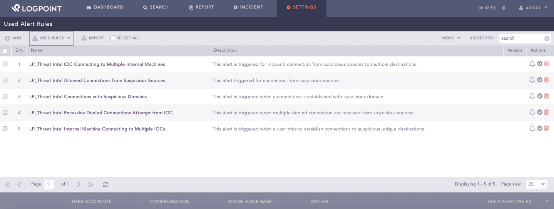Click the notification bell in top header

coord(504,8)
